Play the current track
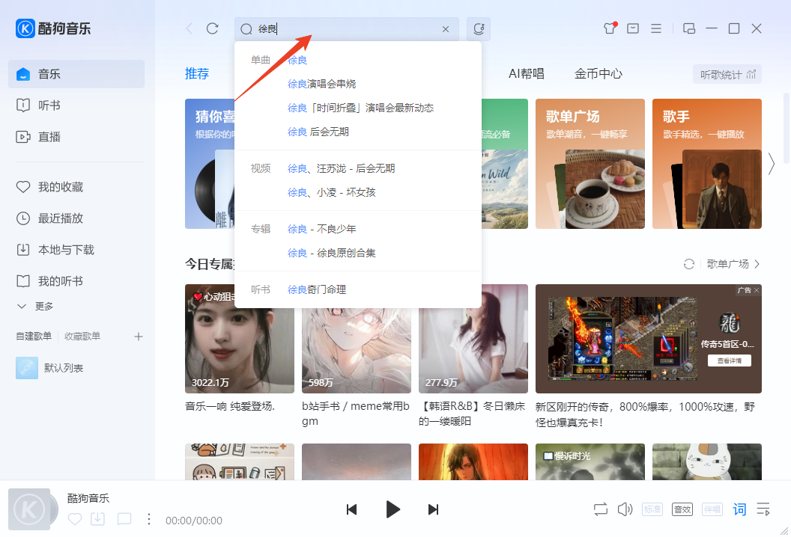The width and height of the screenshot is (791, 537). (x=393, y=509)
